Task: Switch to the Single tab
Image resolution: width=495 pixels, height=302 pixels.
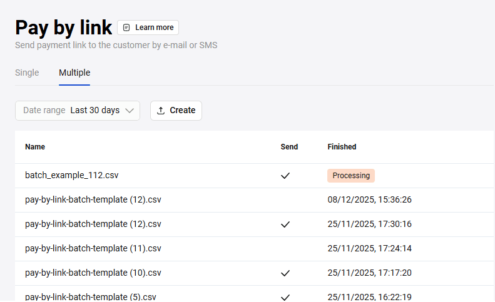Action: tap(27, 73)
